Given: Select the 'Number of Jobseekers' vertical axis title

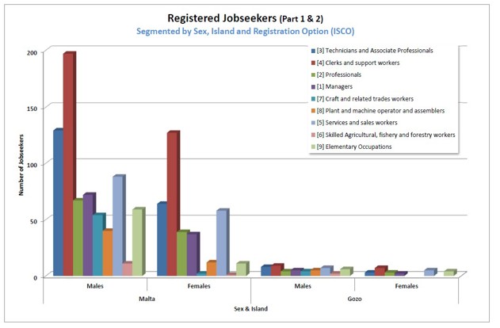Looking at the screenshot, I should (22, 164).
